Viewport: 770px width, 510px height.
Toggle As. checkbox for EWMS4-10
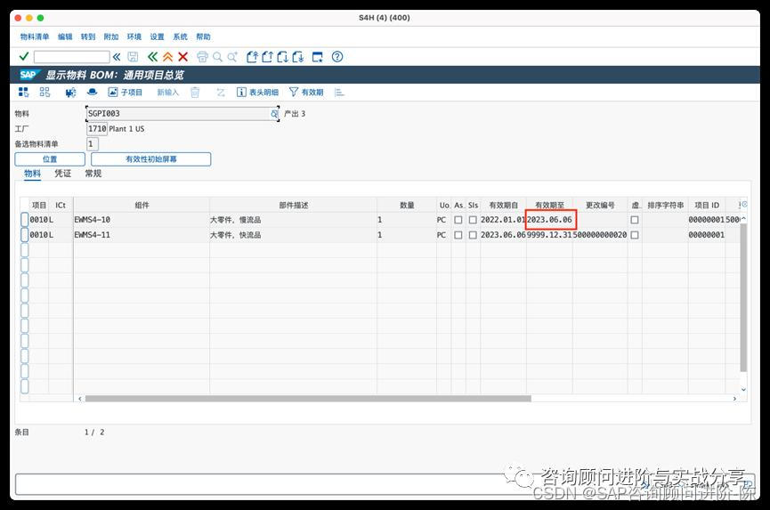coord(458,220)
